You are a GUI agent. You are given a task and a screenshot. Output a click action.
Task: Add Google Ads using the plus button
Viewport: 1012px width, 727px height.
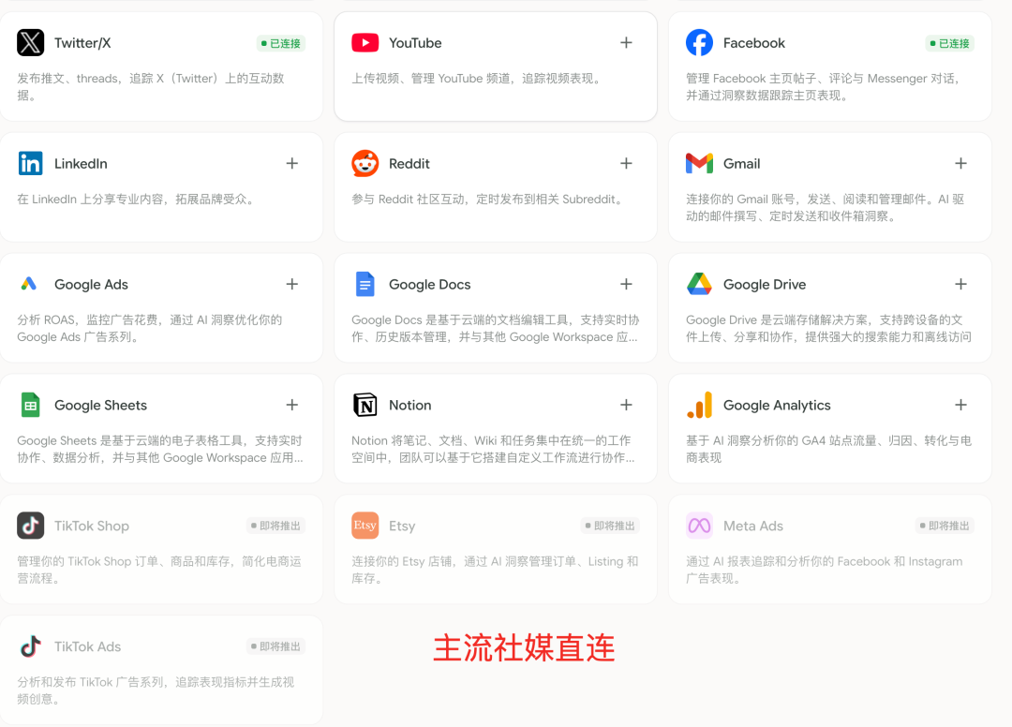click(x=291, y=284)
